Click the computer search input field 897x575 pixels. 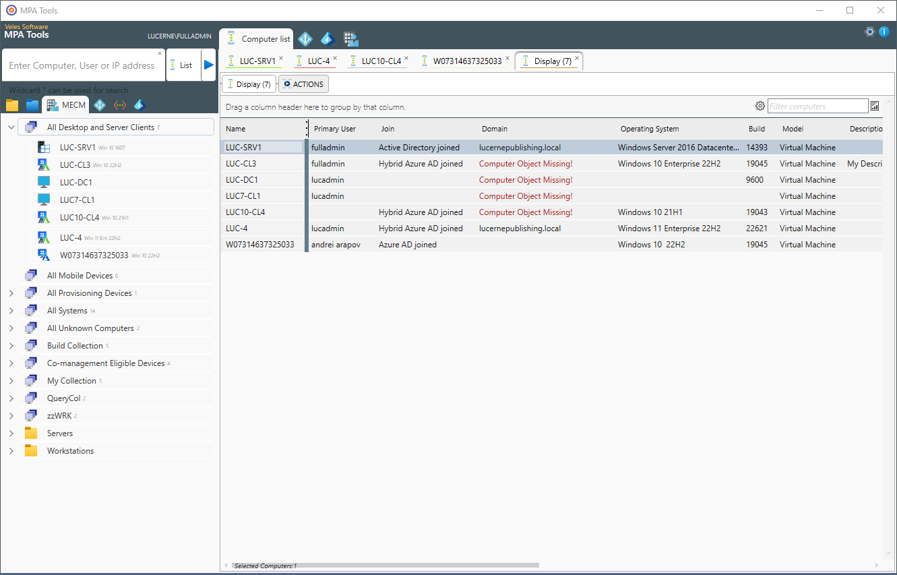coord(82,65)
